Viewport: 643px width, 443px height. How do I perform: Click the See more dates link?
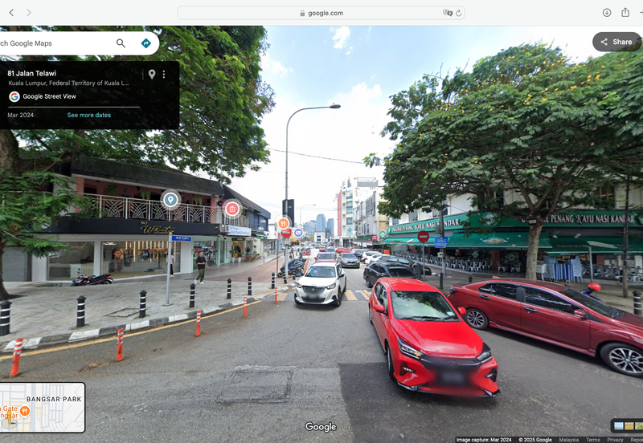(x=89, y=115)
